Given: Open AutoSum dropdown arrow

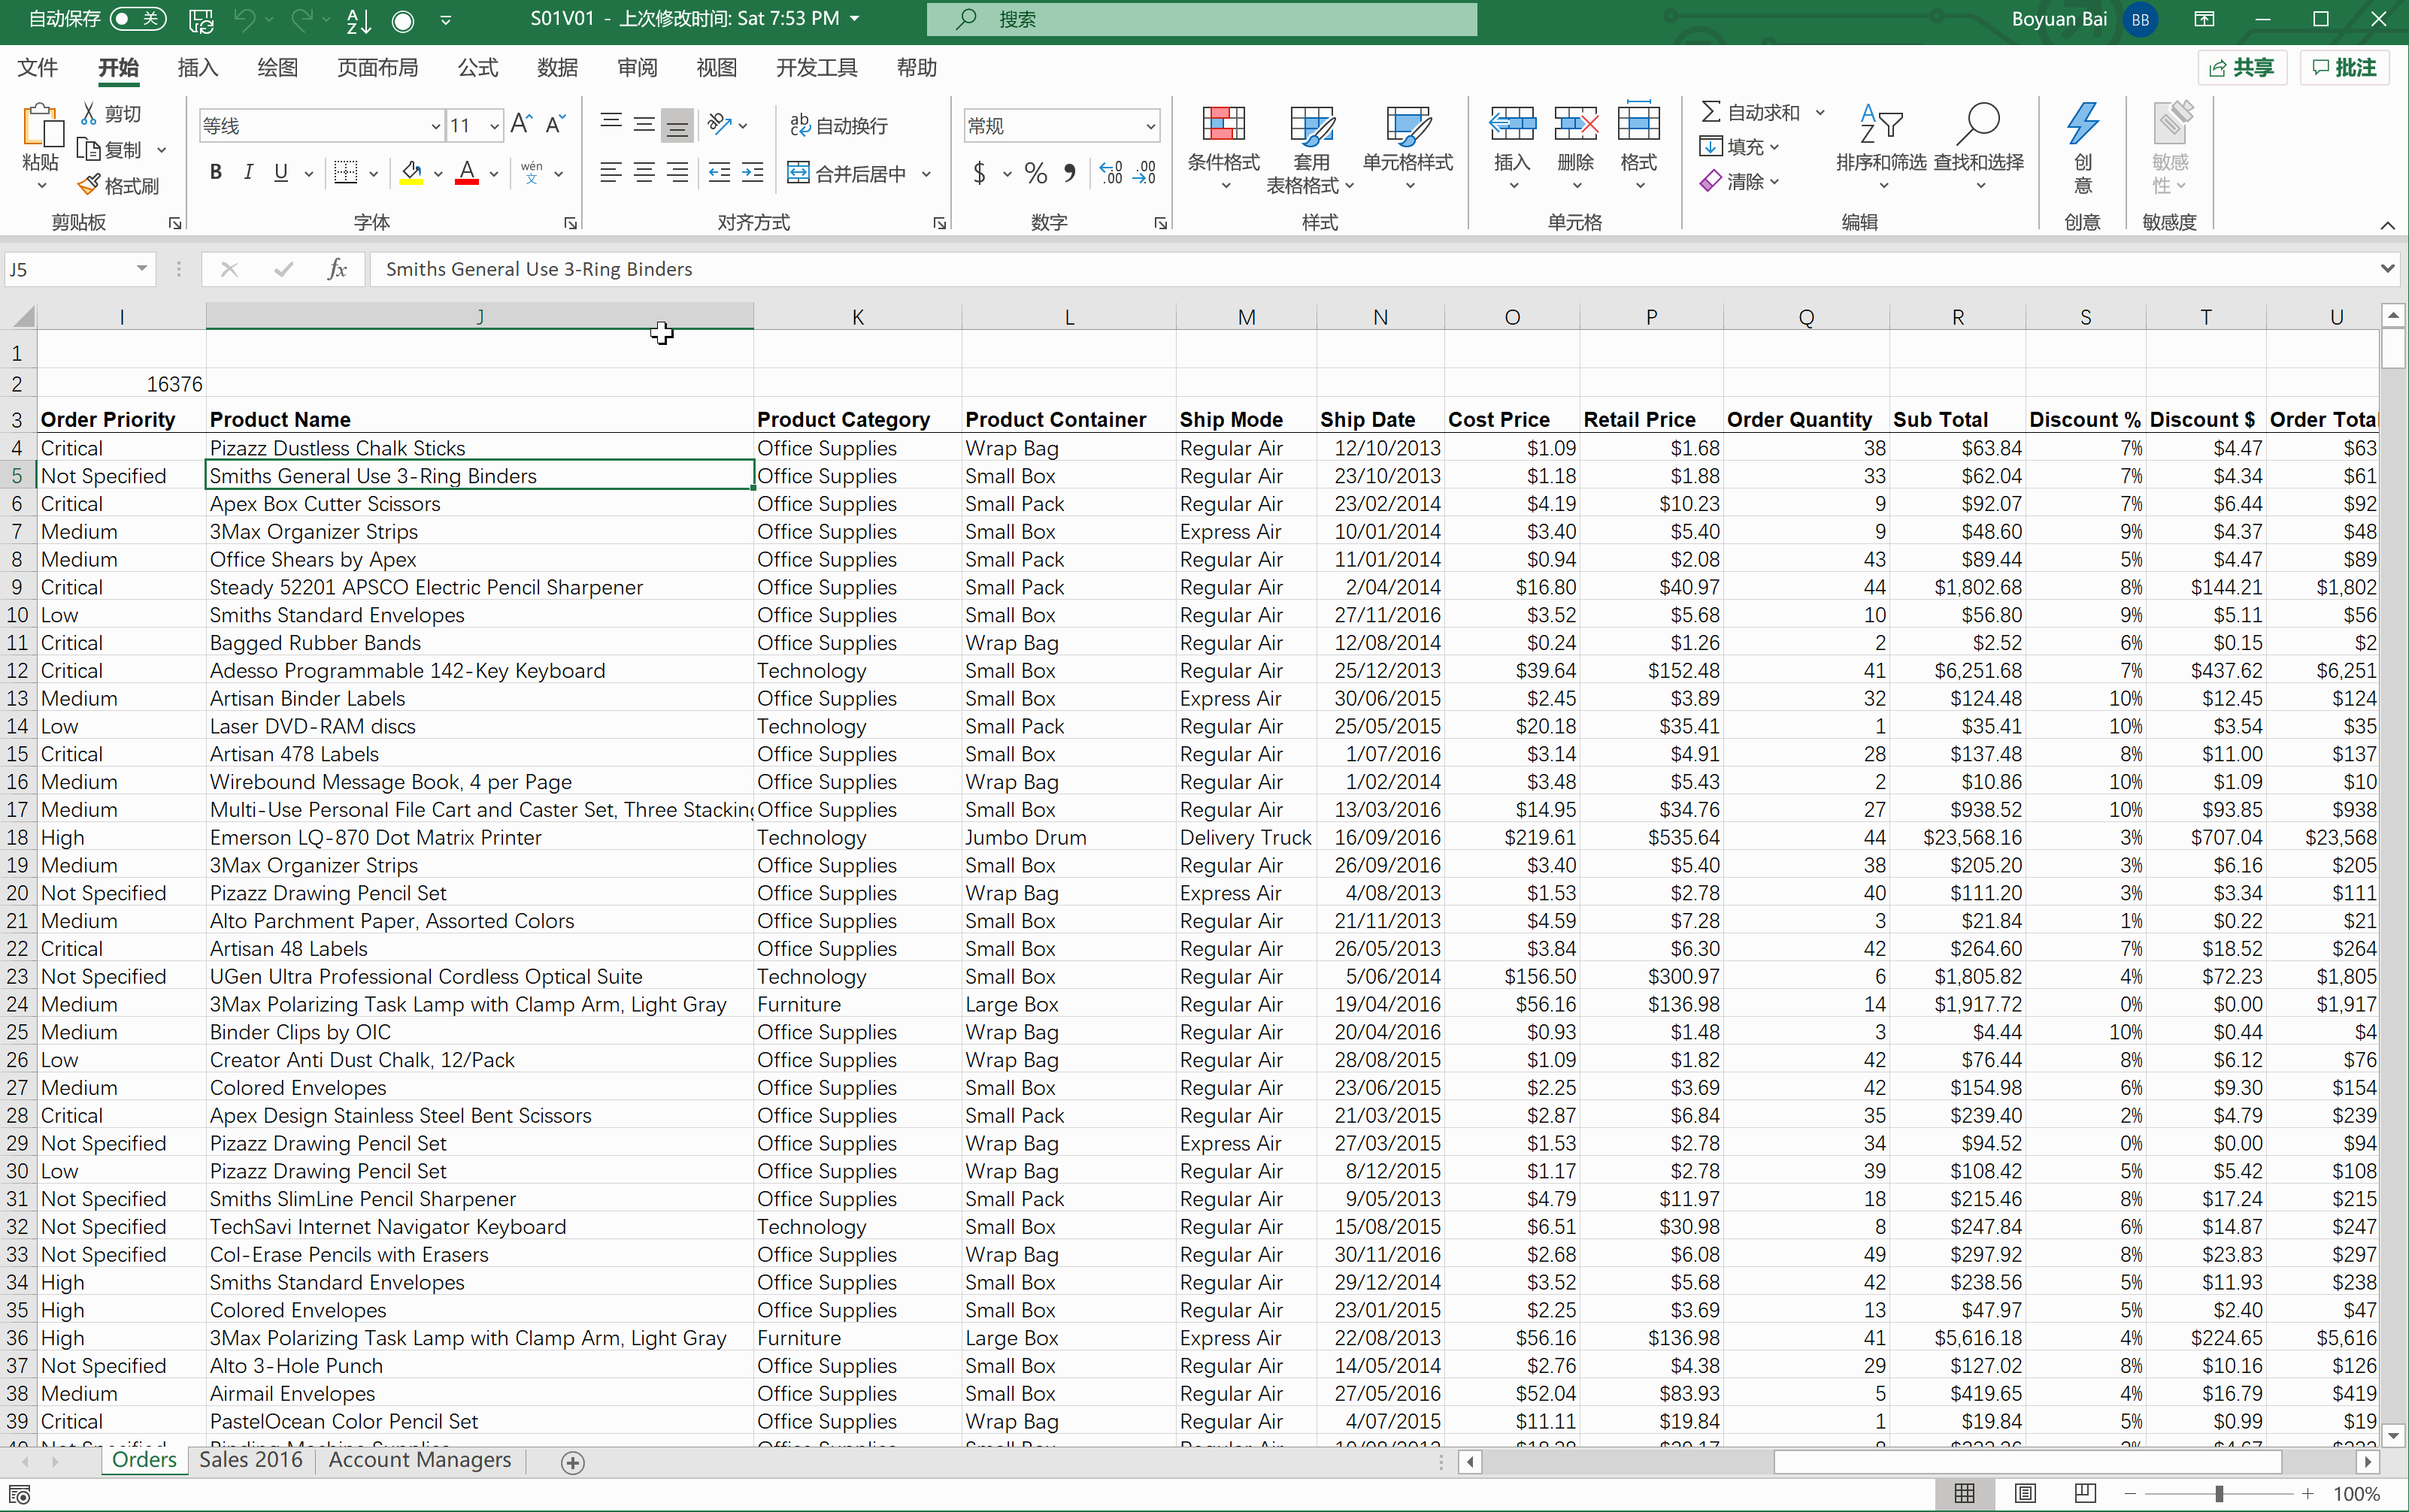Looking at the screenshot, I should point(1820,113).
